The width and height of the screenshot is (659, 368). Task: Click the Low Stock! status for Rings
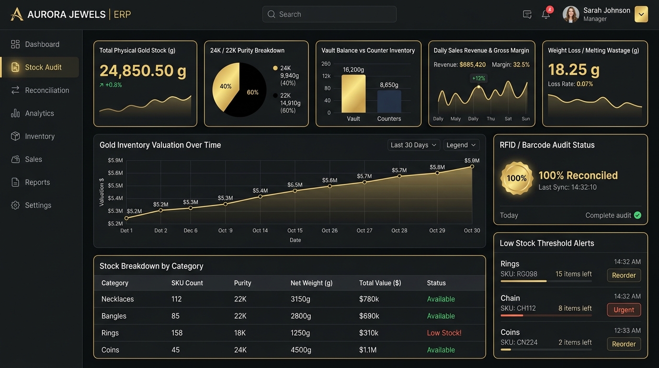(x=444, y=333)
